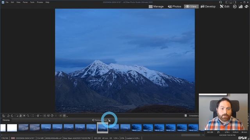Open the Help menu
The height and width of the screenshot is (140, 250).
click(x=47, y=2)
